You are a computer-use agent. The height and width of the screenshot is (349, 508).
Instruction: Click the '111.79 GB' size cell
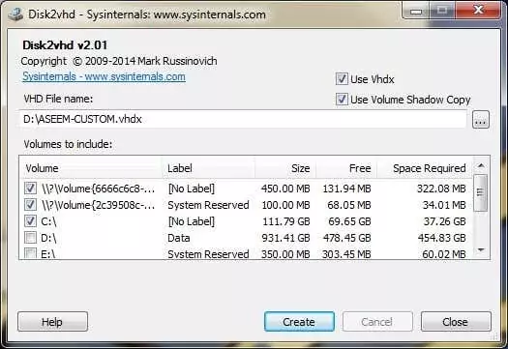pyautogui.click(x=286, y=221)
